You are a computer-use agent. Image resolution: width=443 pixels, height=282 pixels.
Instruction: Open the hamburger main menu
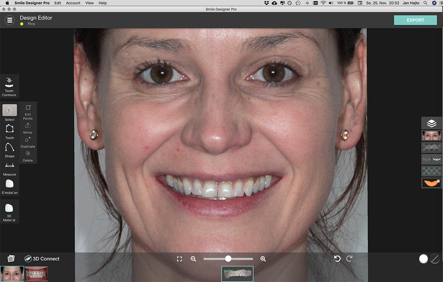point(10,20)
